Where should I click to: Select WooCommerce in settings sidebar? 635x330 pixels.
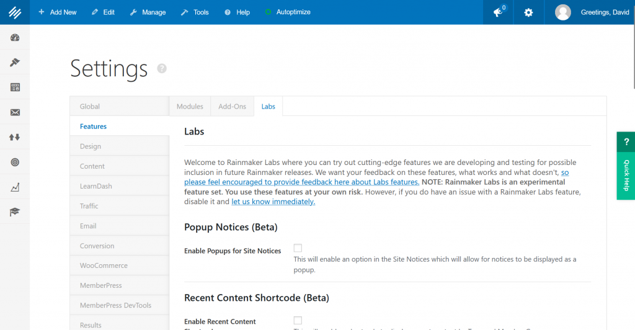[x=120, y=265]
